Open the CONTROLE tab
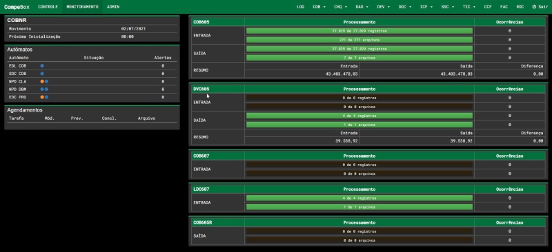 pyautogui.click(x=48, y=7)
